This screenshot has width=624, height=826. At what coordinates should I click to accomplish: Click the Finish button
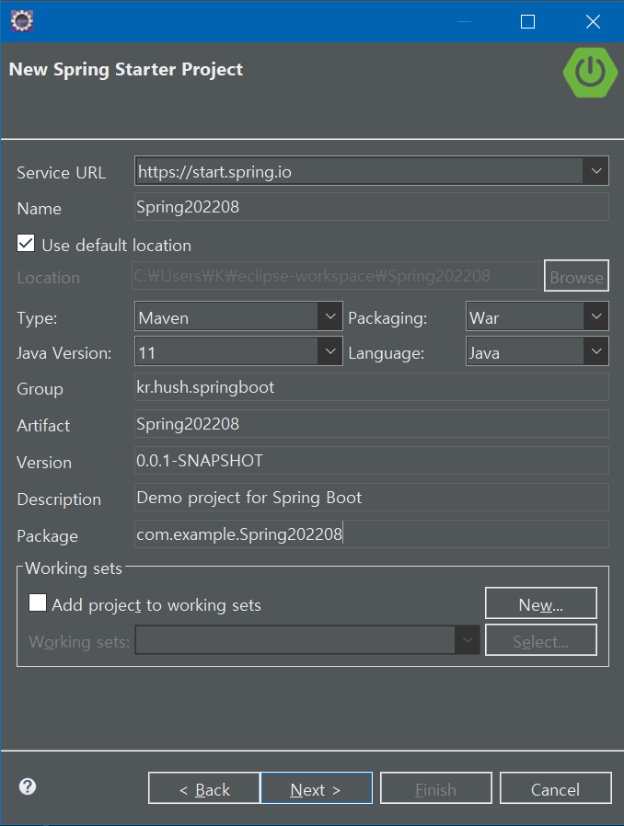[x=436, y=788]
